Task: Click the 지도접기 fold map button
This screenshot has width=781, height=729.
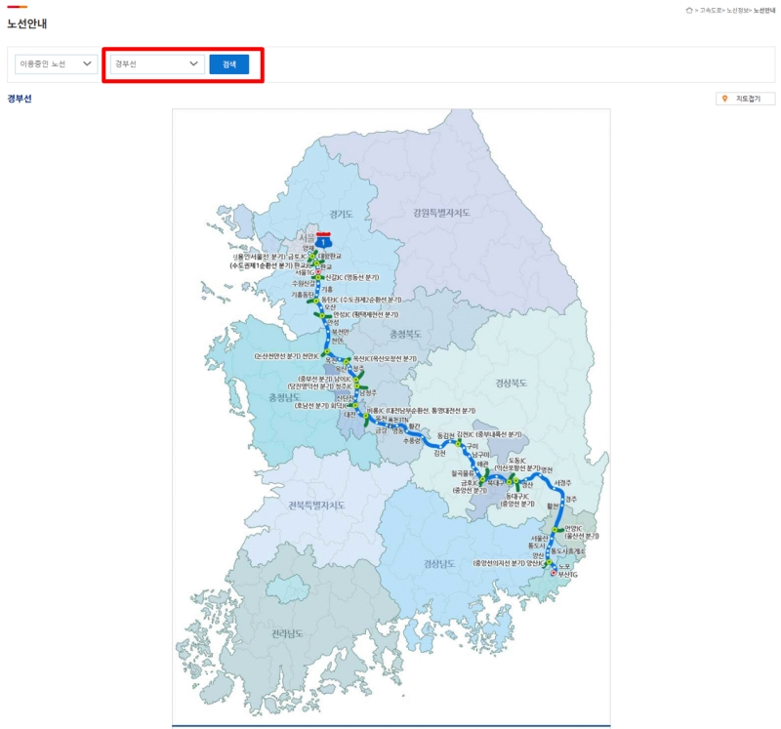Action: pos(745,99)
